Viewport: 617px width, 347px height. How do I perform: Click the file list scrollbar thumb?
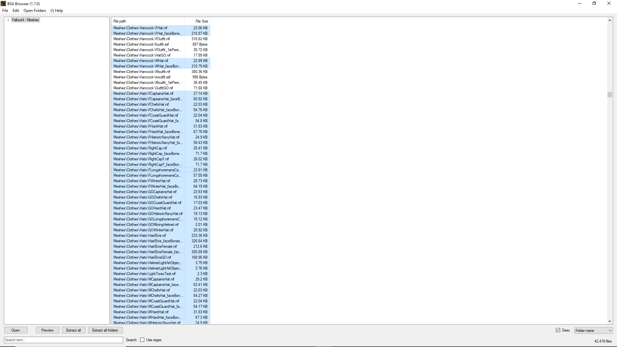pyautogui.click(x=610, y=94)
